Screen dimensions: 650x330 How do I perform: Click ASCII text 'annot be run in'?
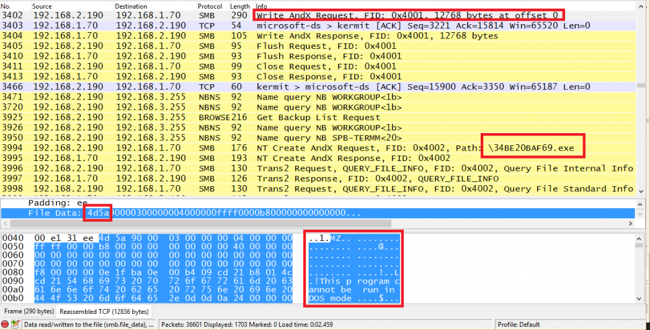click(352, 290)
